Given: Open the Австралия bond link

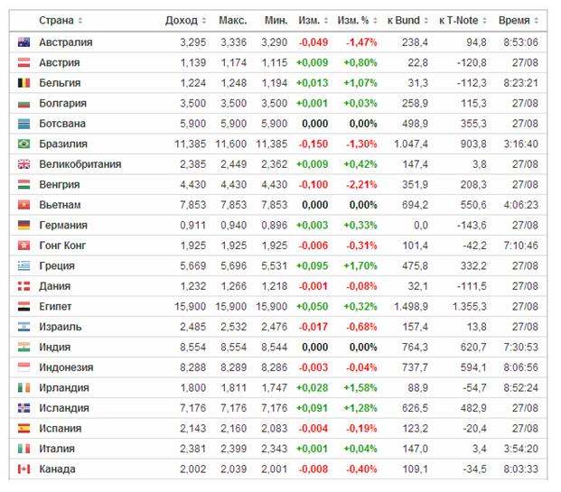Looking at the screenshot, I should tap(65, 42).
